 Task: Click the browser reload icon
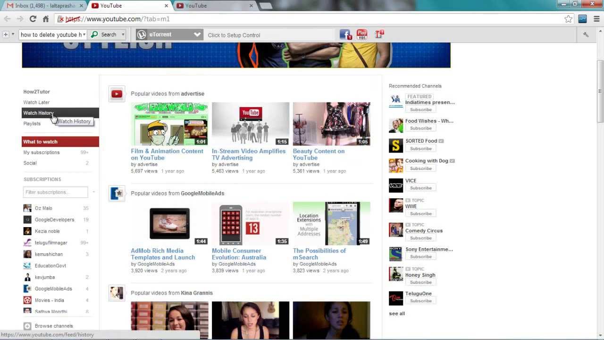[33, 19]
